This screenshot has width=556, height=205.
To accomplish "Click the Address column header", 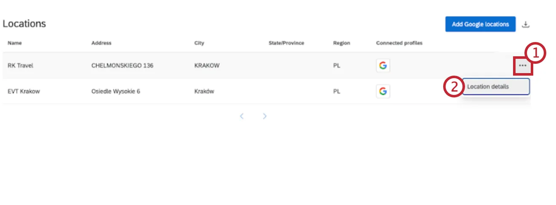I will 101,43.
